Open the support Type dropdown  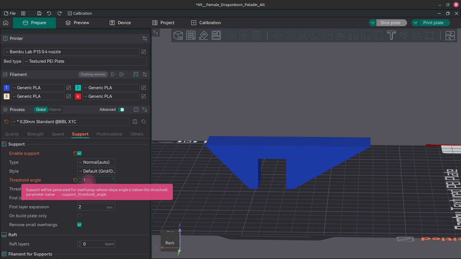tap(96, 162)
